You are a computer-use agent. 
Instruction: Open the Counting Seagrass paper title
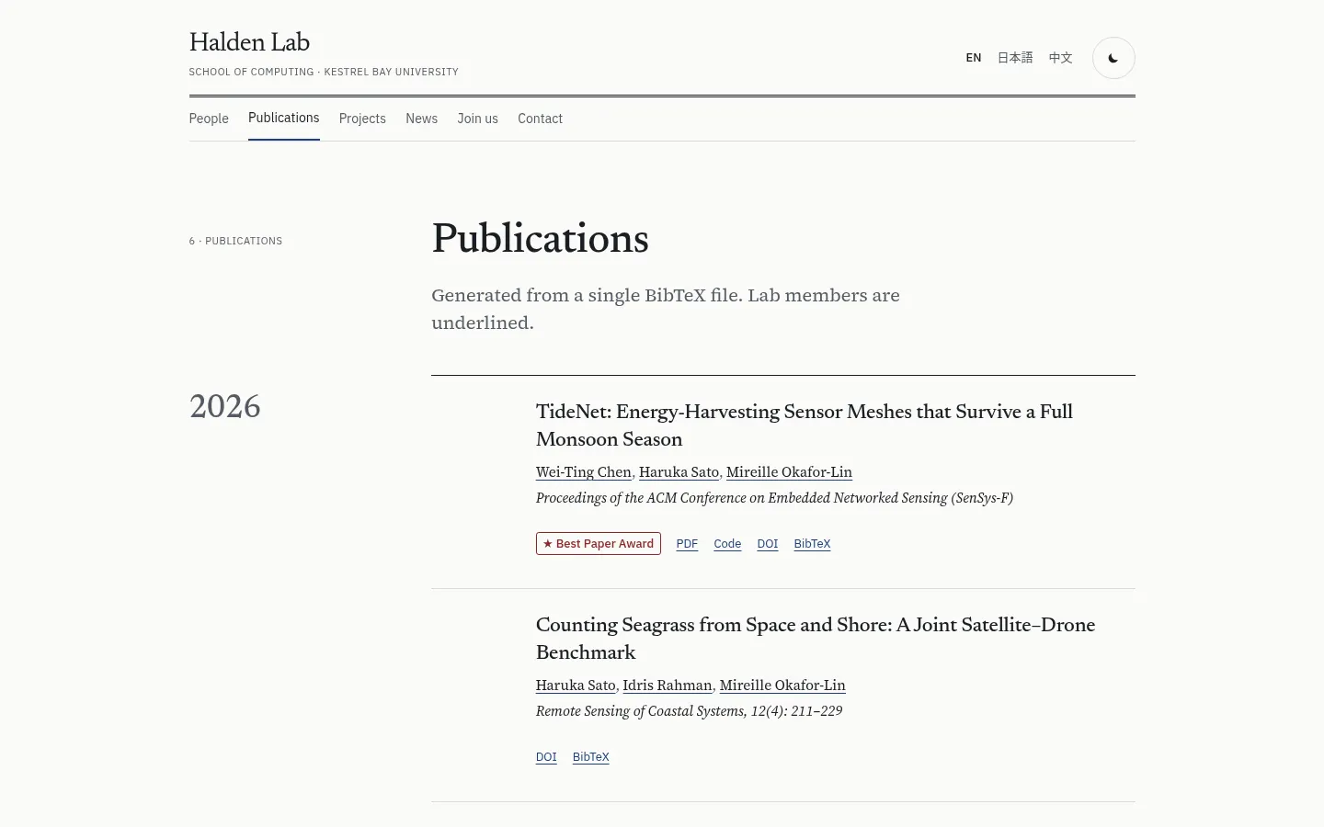click(816, 639)
